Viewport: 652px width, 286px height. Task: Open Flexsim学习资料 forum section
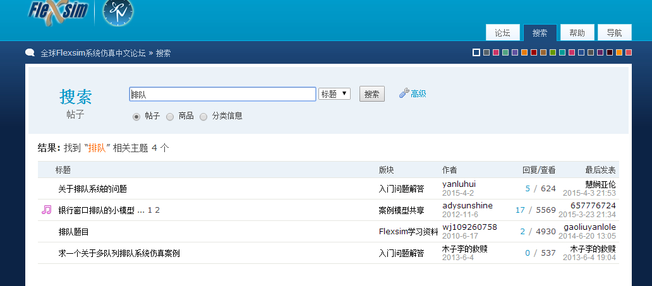[408, 232]
